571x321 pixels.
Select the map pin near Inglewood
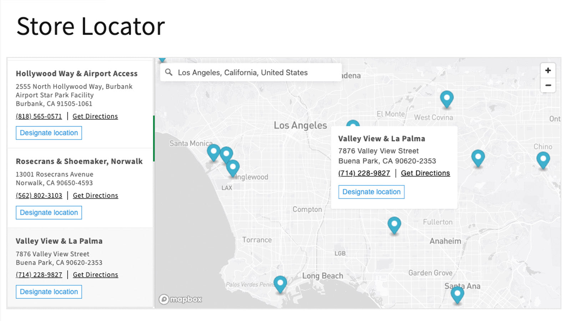(x=232, y=166)
